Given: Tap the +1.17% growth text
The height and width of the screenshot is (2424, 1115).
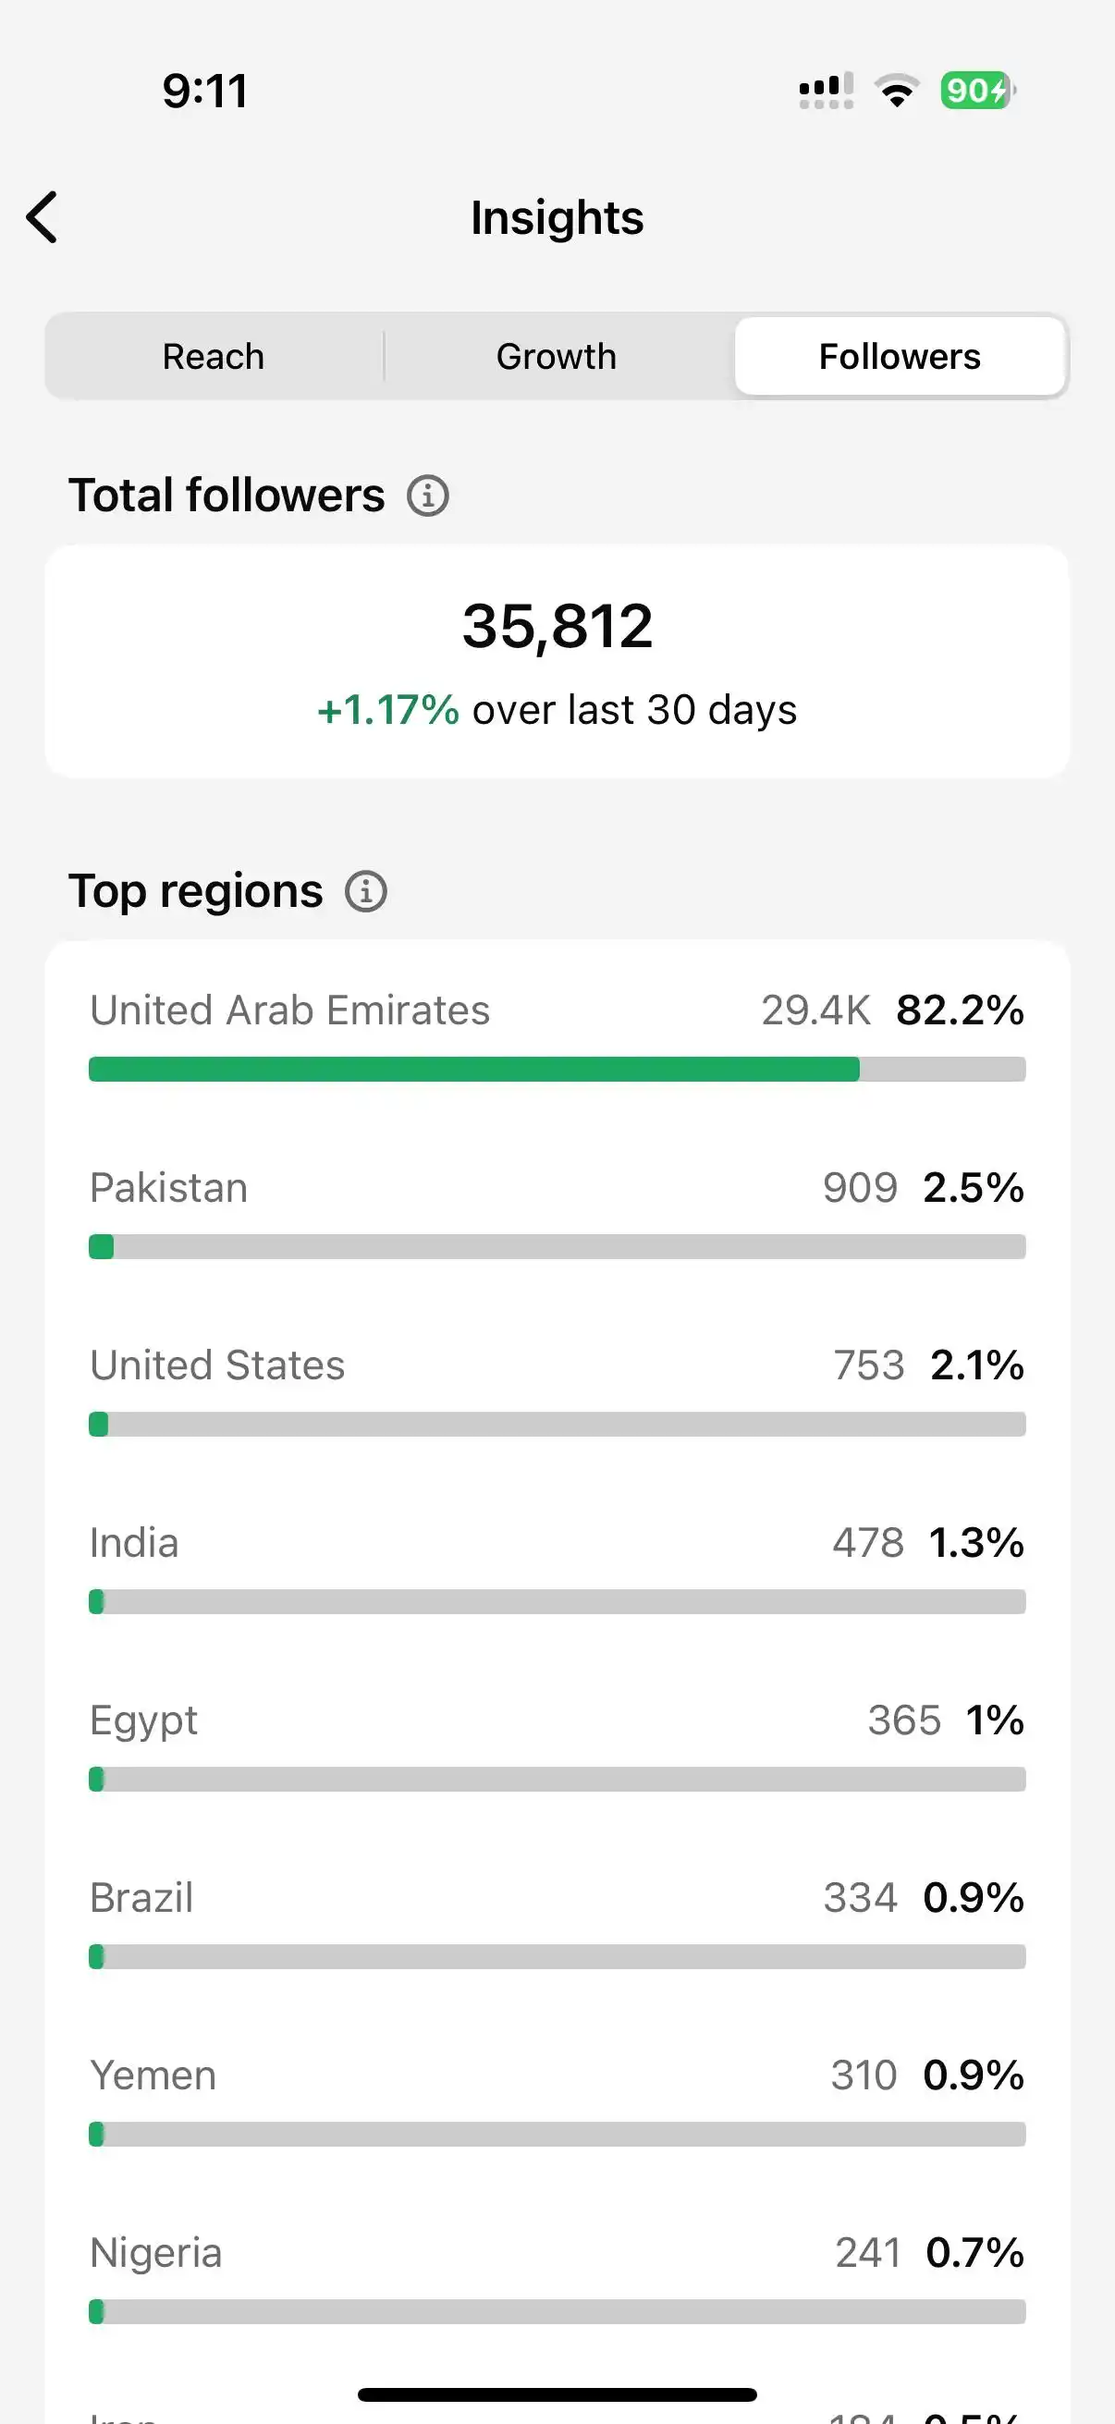Looking at the screenshot, I should [387, 710].
